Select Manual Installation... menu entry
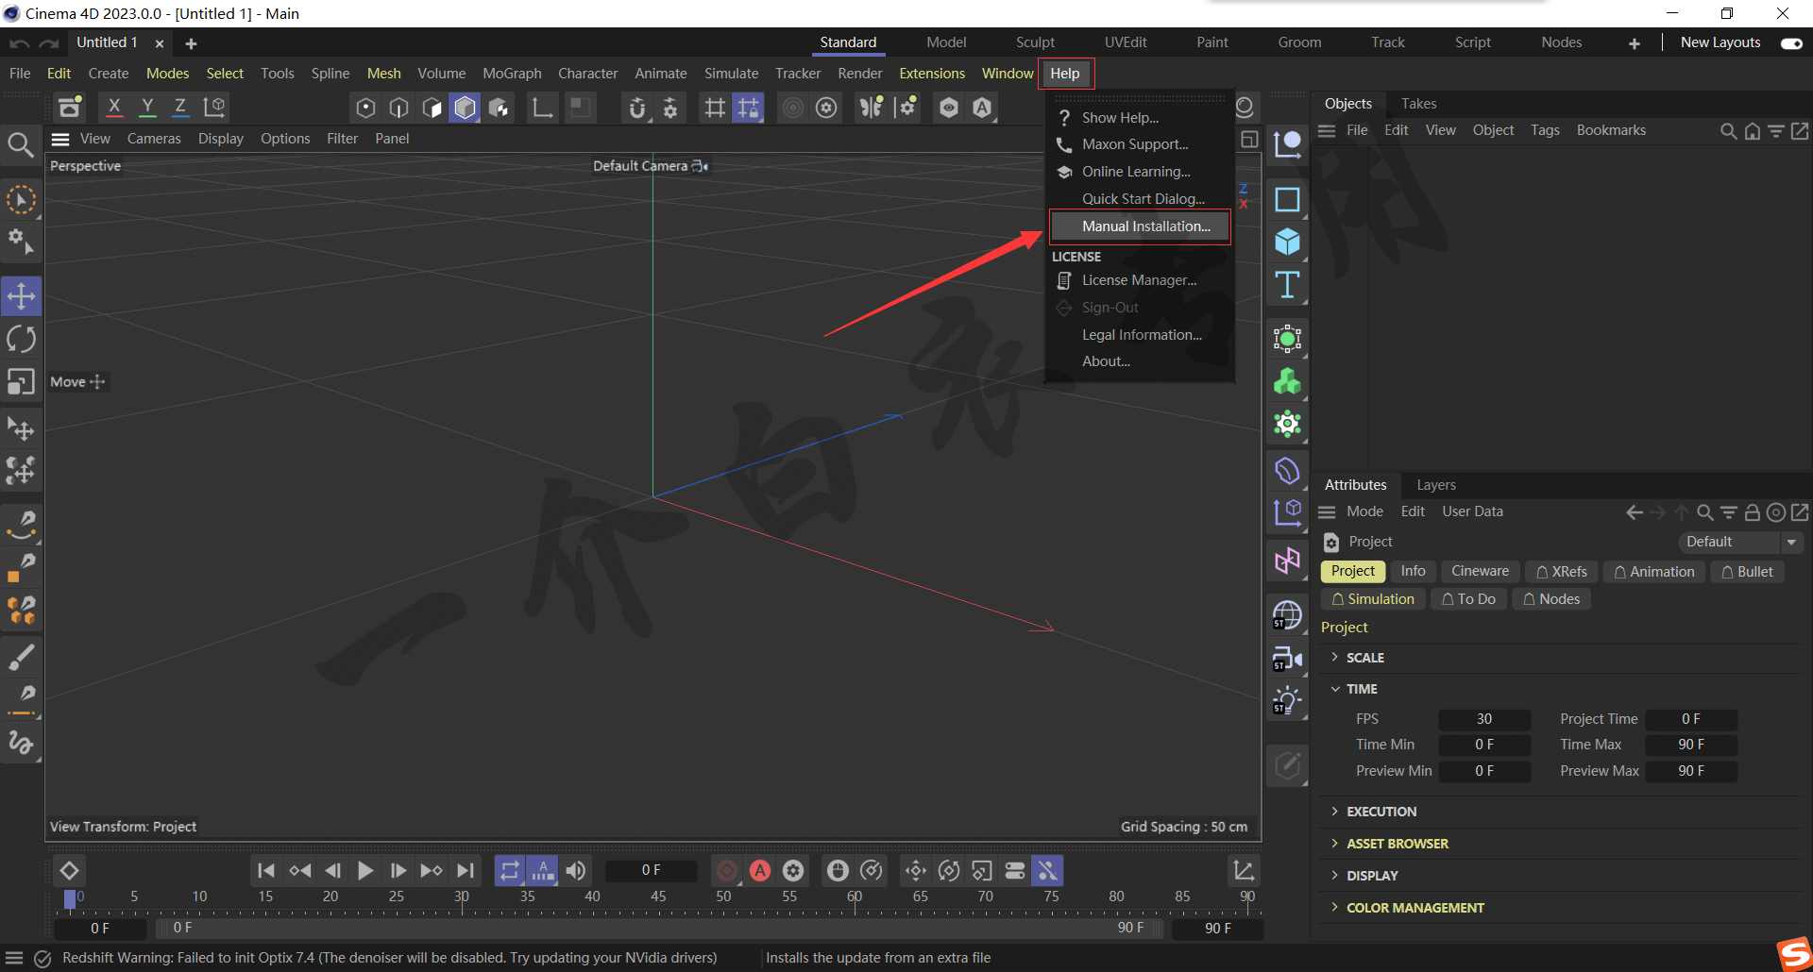 pos(1140,226)
